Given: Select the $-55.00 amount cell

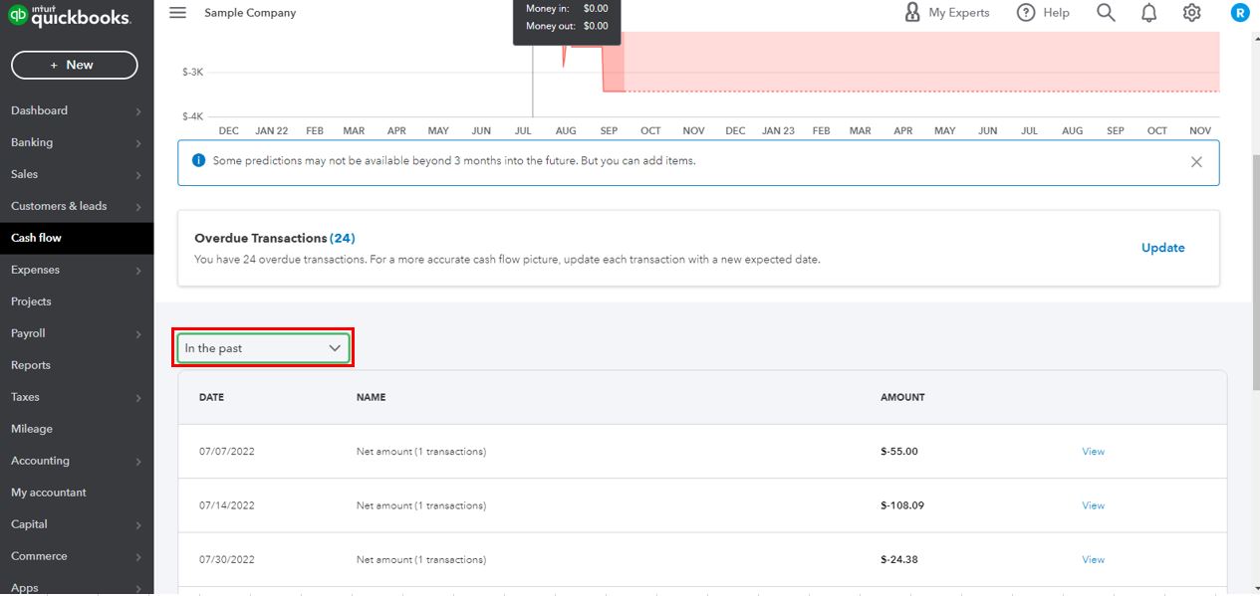Looking at the screenshot, I should 899,452.
